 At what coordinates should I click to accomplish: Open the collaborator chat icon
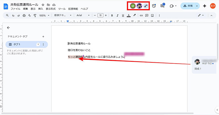tap(146, 6)
